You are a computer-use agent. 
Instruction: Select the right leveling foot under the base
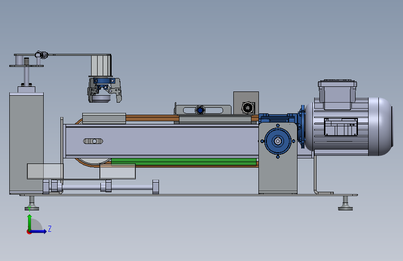pyautogui.click(x=345, y=203)
